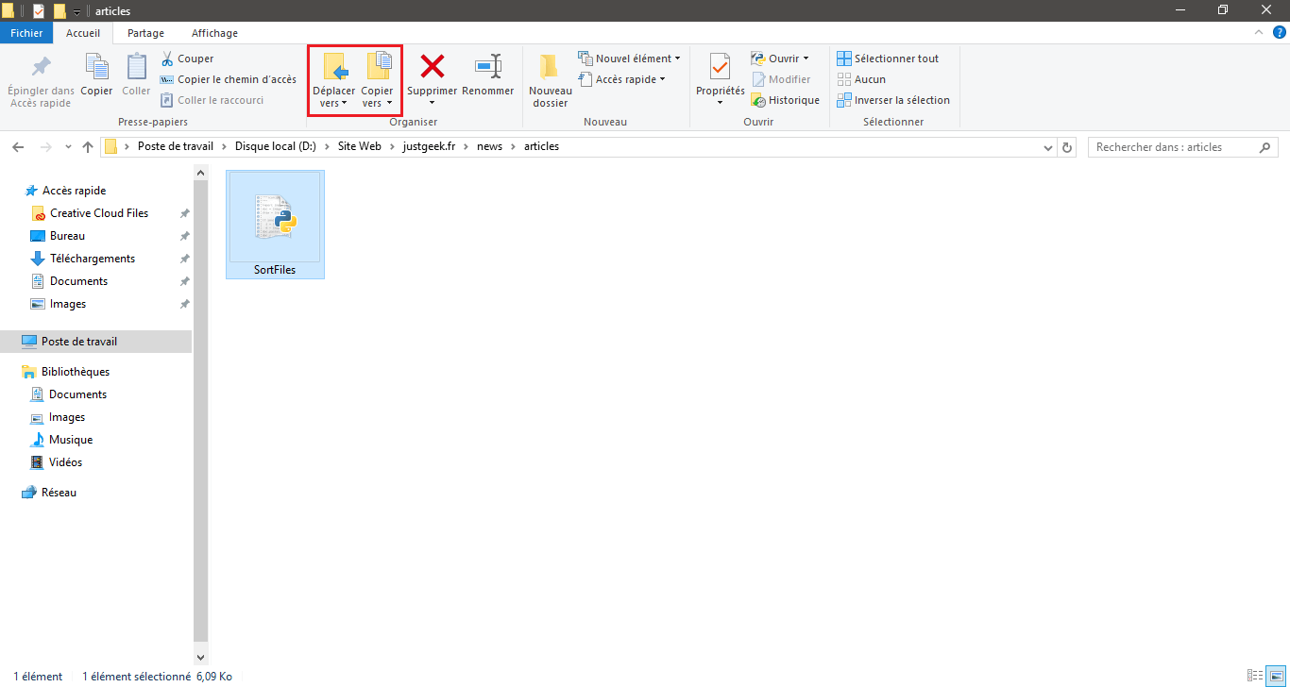Switch to details view in status bar
The height and width of the screenshot is (687, 1290).
coord(1255,676)
